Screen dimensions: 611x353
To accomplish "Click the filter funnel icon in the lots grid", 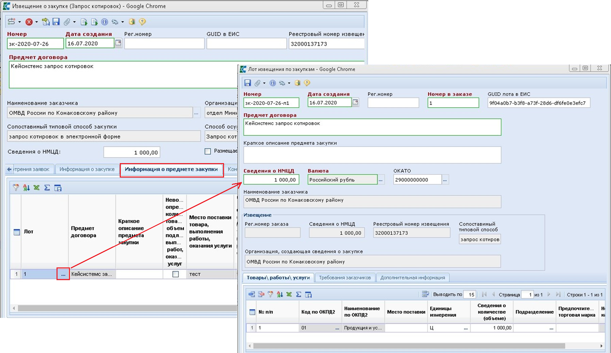I will 16,188.
